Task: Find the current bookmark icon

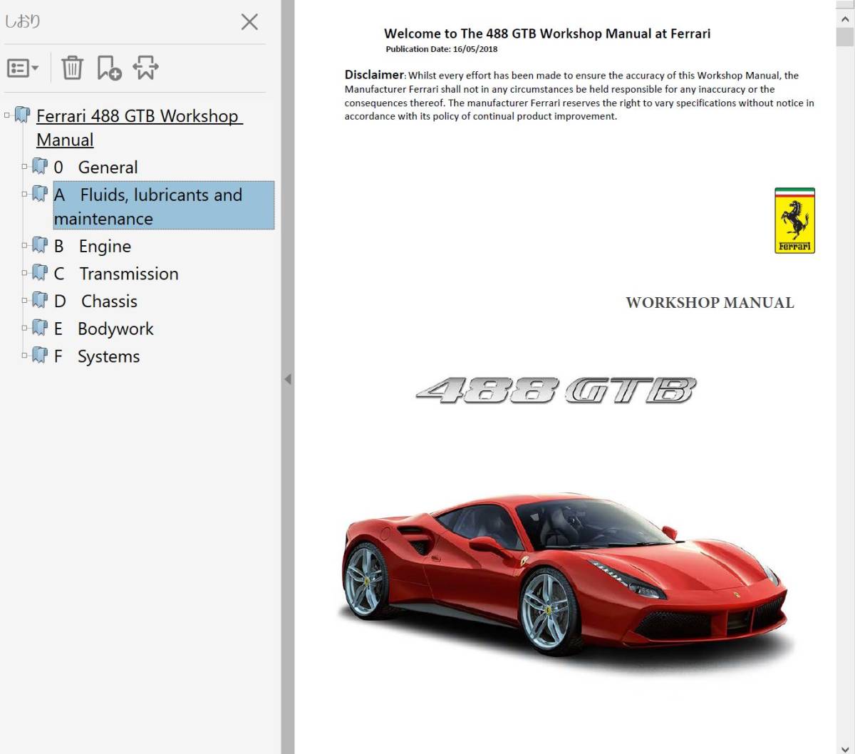Action: pyautogui.click(x=145, y=68)
